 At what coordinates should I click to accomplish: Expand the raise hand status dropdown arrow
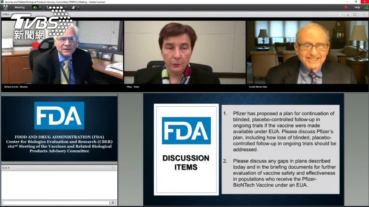[78, 7]
